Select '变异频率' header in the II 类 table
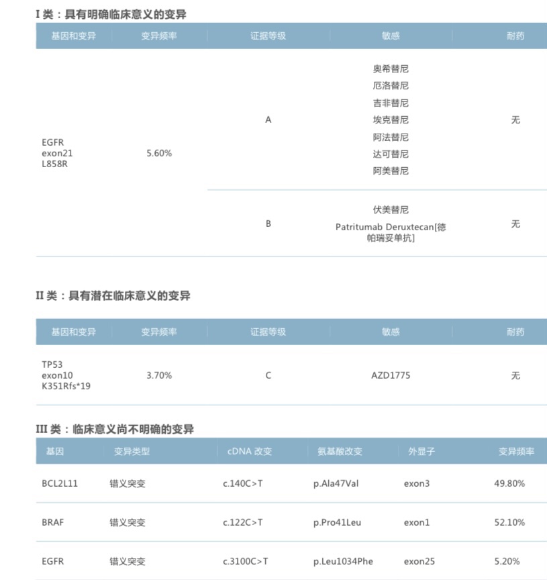The image size is (547, 580). (x=159, y=332)
